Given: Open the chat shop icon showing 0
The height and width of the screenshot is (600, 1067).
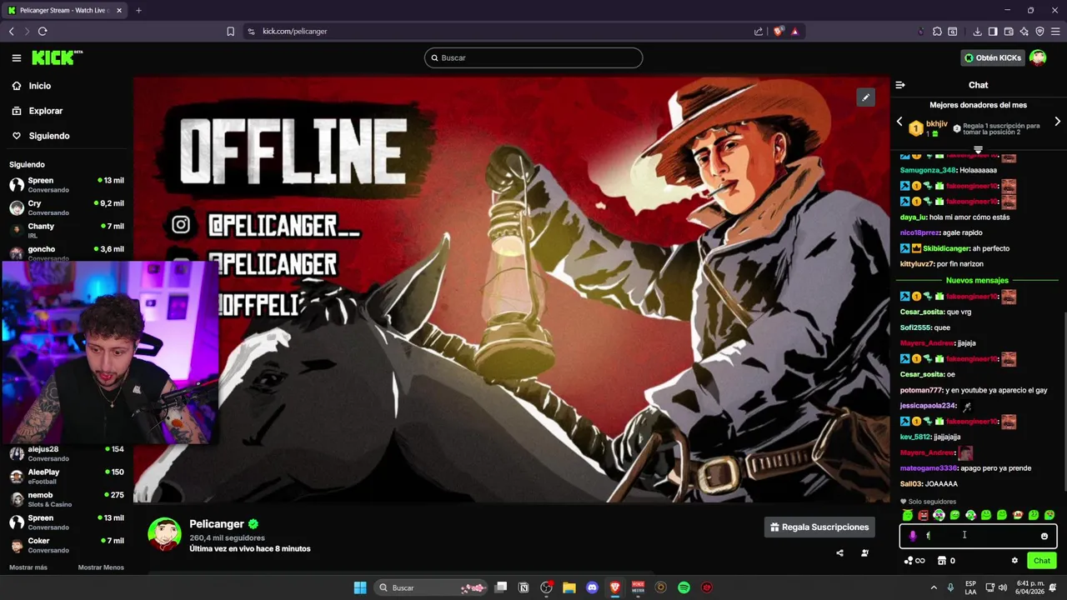Looking at the screenshot, I should tap(946, 561).
